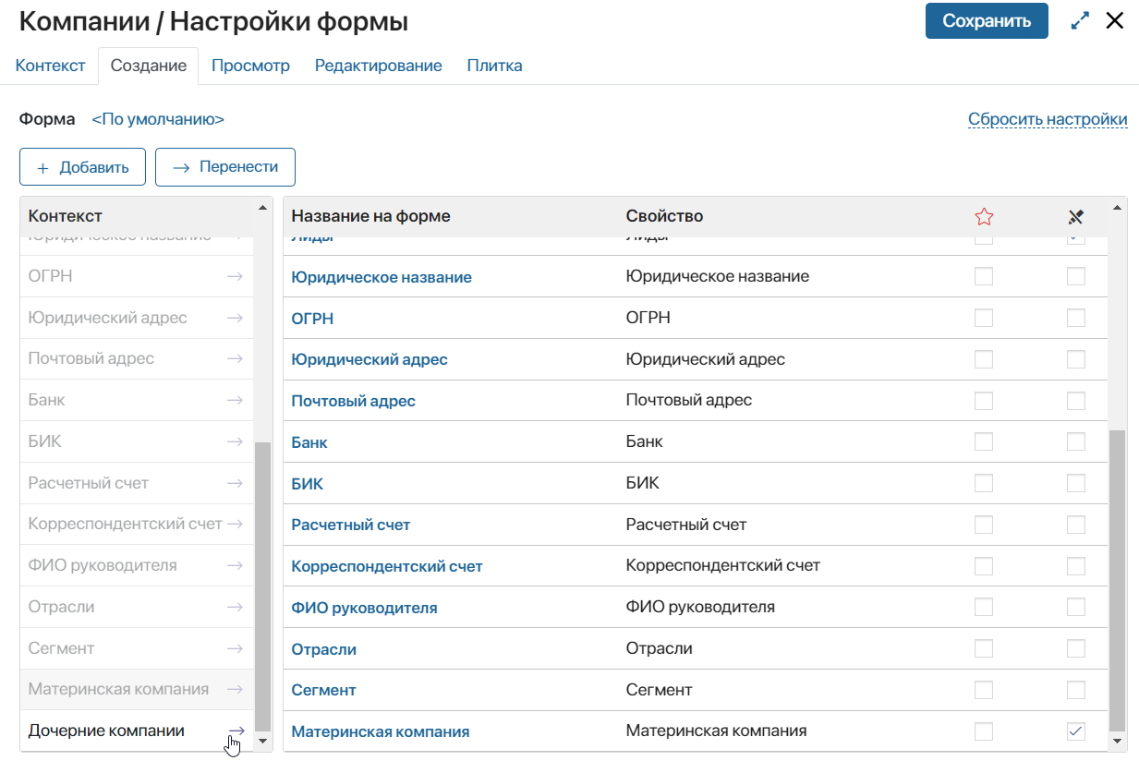This screenshot has width=1139, height=761.
Task: Open Расчетный счет form field link
Action: coord(350,525)
